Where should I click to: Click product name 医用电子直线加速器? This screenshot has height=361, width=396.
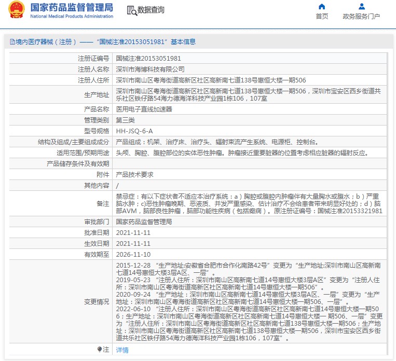(144, 109)
